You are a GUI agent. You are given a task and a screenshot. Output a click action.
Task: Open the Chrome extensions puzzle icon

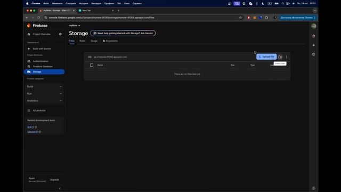266,18
